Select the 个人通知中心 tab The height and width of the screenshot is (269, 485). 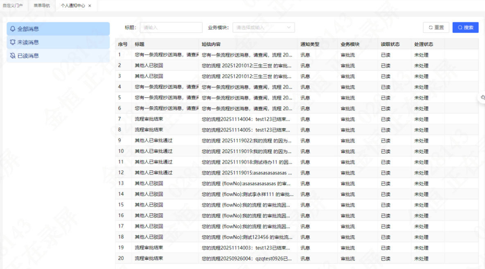tap(73, 6)
